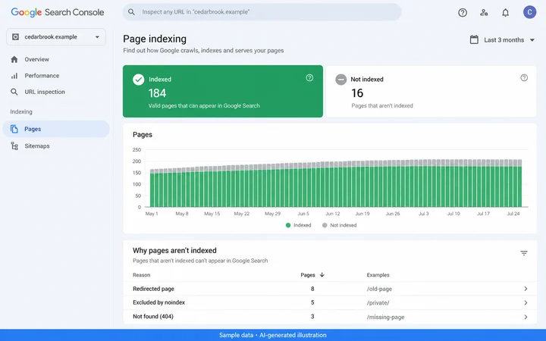Image resolution: width=546 pixels, height=341 pixels.
Task: Click the Inspect any URL search field
Action: [x=262, y=12]
